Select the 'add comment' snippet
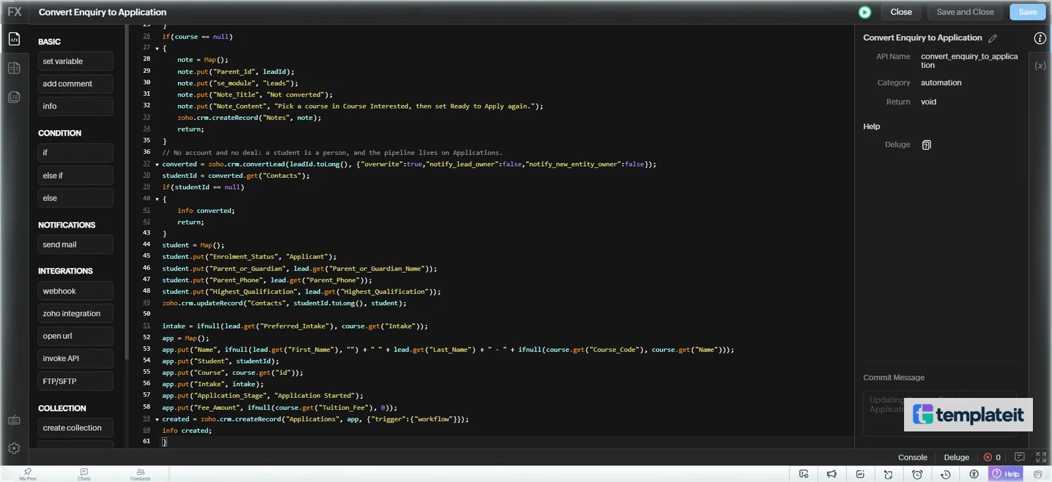The image size is (1052, 482). [75, 83]
